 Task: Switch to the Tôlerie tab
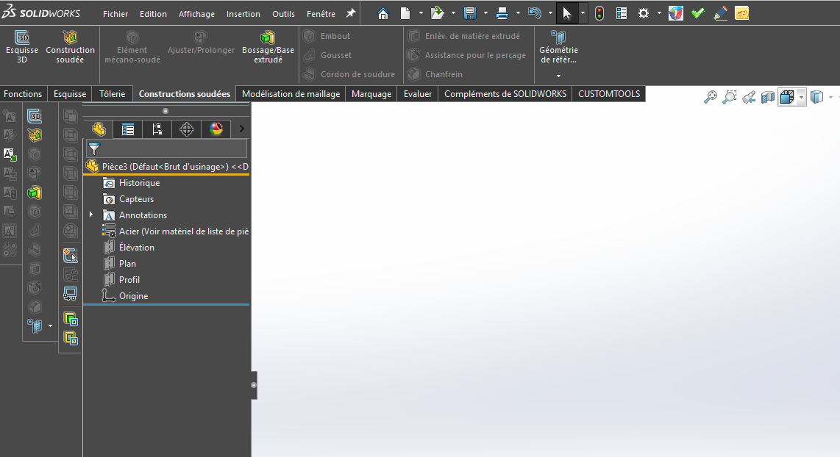[113, 94]
